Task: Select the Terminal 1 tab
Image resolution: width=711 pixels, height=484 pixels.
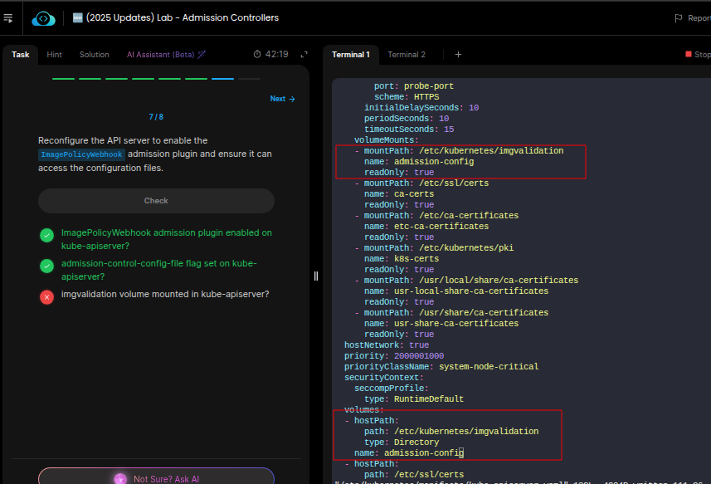Action: (350, 55)
